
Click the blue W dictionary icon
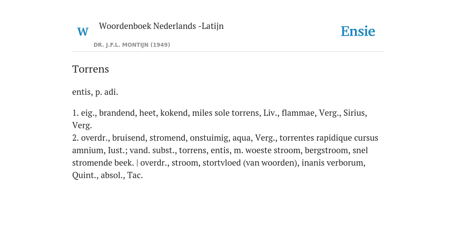(x=82, y=32)
